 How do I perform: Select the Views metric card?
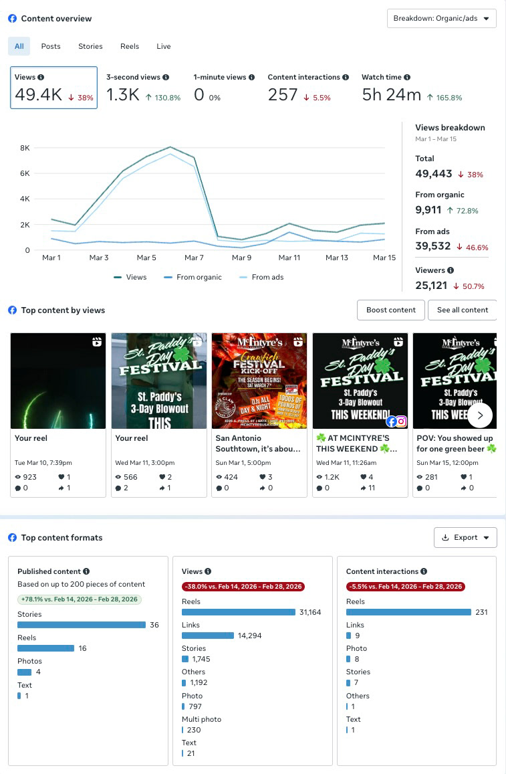point(53,88)
